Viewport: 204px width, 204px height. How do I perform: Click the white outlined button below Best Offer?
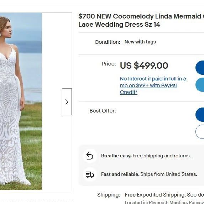[200, 132]
